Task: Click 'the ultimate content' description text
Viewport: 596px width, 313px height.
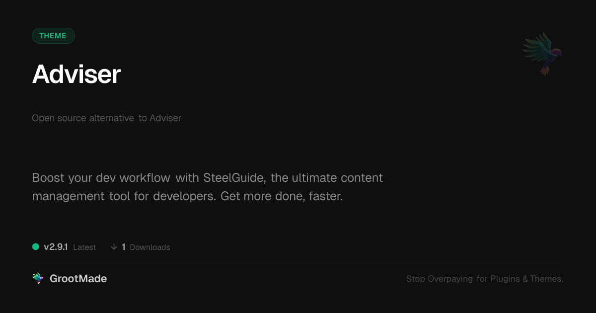Action: (327, 177)
